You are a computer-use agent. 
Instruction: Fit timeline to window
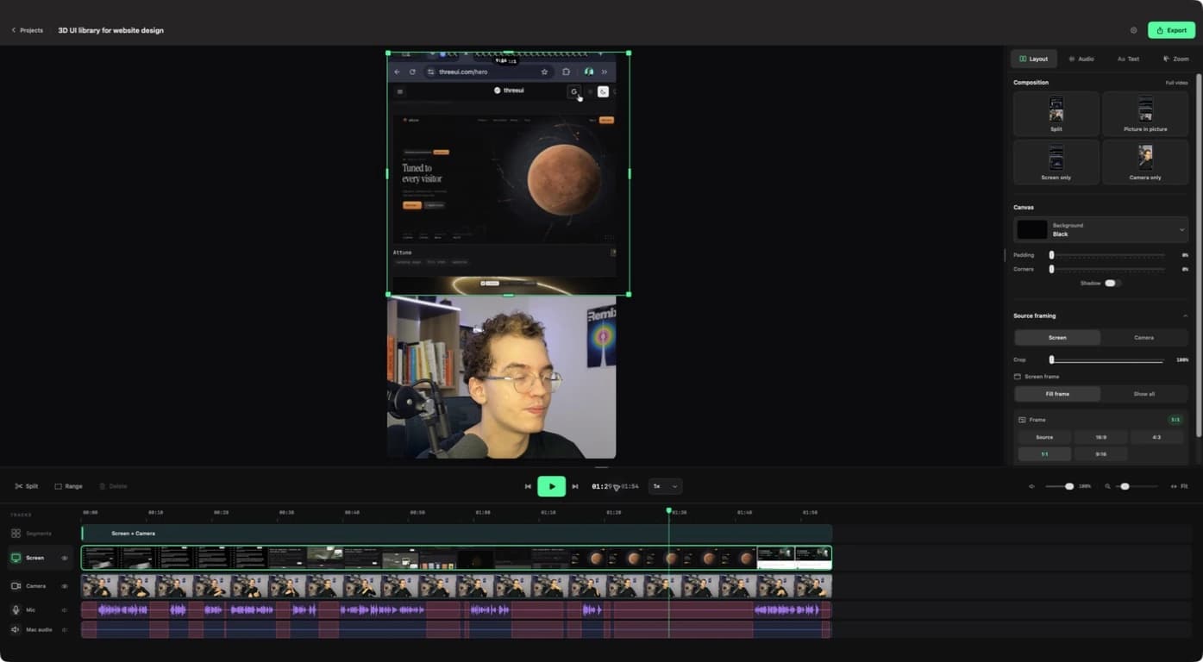click(1179, 486)
